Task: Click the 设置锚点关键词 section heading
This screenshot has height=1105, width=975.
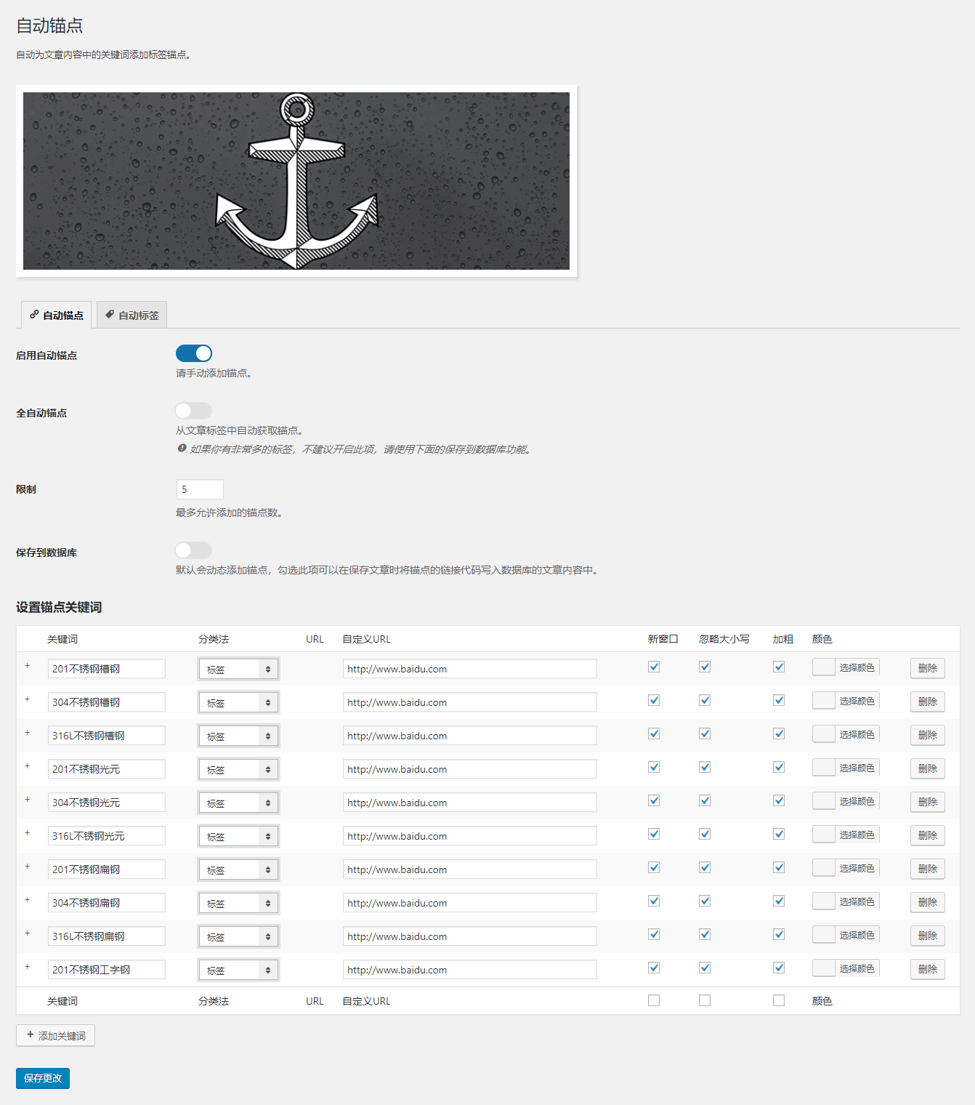Action: 59,607
